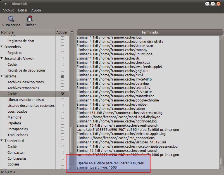Image resolution: width=224 pixels, height=175 pixels.
Task: Click the Eliminar toolbar icon
Action: point(29,19)
